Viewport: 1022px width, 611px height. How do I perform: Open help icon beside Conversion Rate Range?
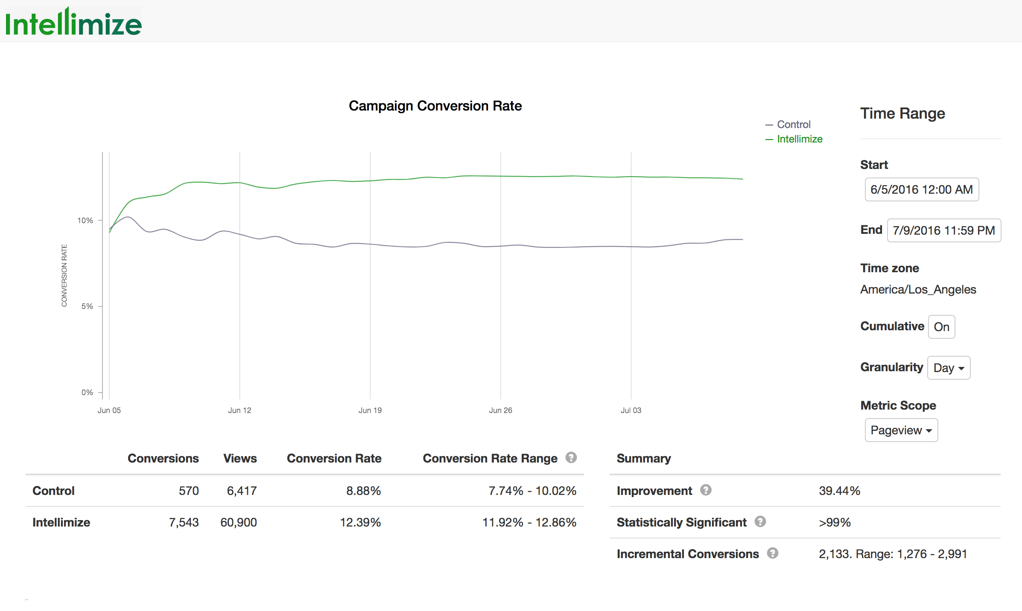(x=571, y=457)
